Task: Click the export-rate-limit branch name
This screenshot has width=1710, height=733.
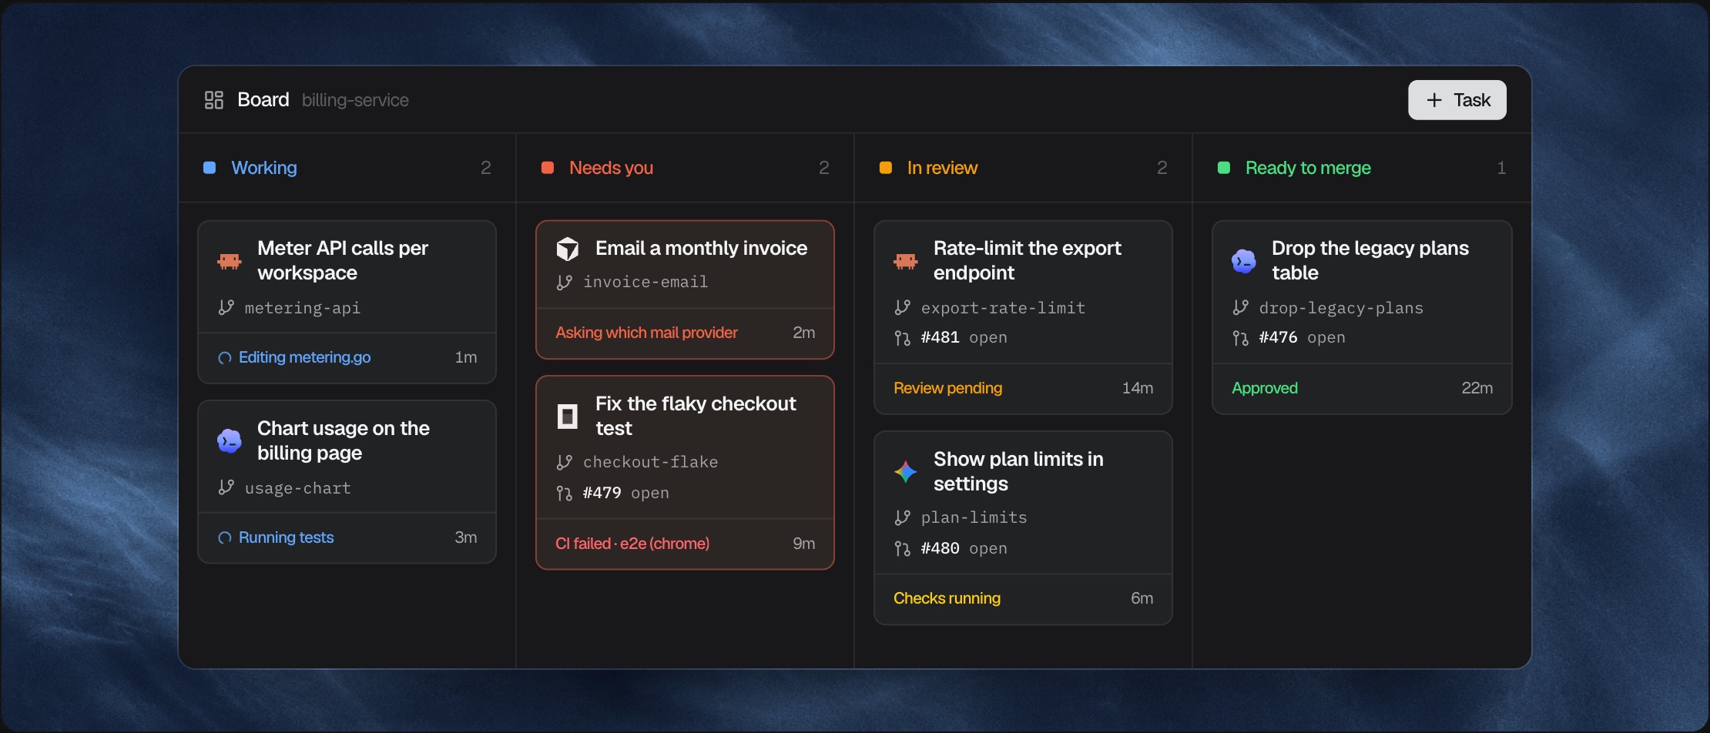Action: (x=1003, y=308)
